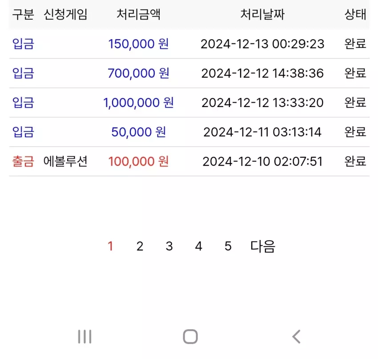Click the 구분 column header
Image resolution: width=378 pixels, height=359 pixels.
(x=23, y=14)
